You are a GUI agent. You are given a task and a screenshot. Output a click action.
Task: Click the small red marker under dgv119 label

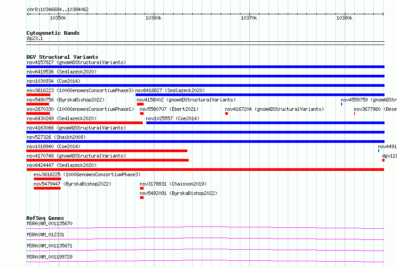[383, 160]
